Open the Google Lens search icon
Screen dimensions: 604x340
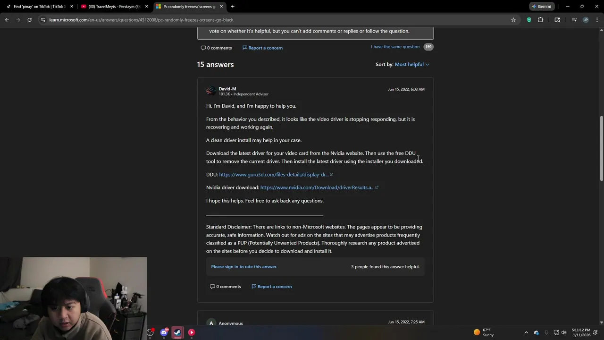[x=557, y=20]
